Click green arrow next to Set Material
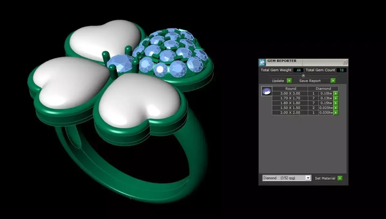This screenshot has width=386, height=219. 340,178
